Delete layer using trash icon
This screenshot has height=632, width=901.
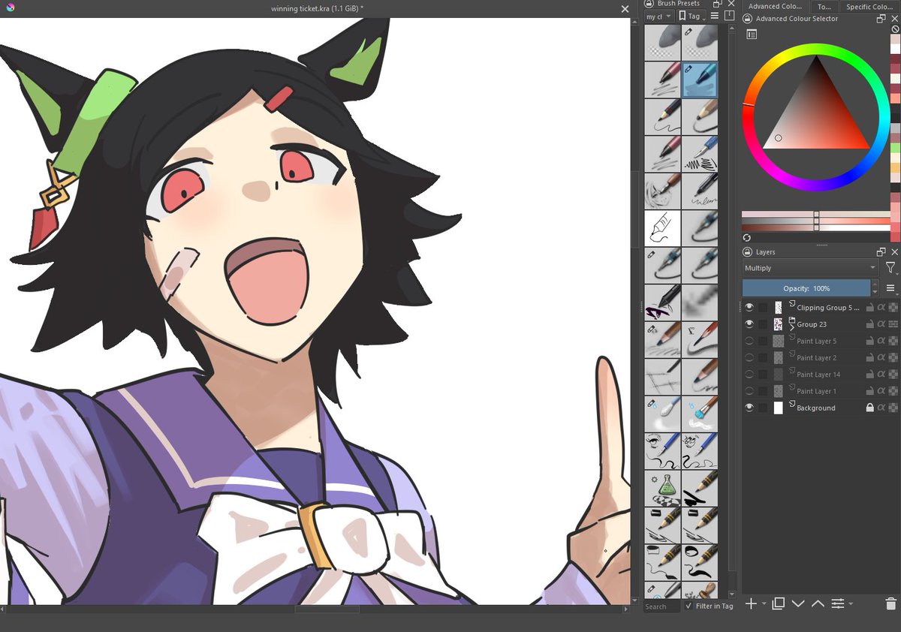coord(890,603)
